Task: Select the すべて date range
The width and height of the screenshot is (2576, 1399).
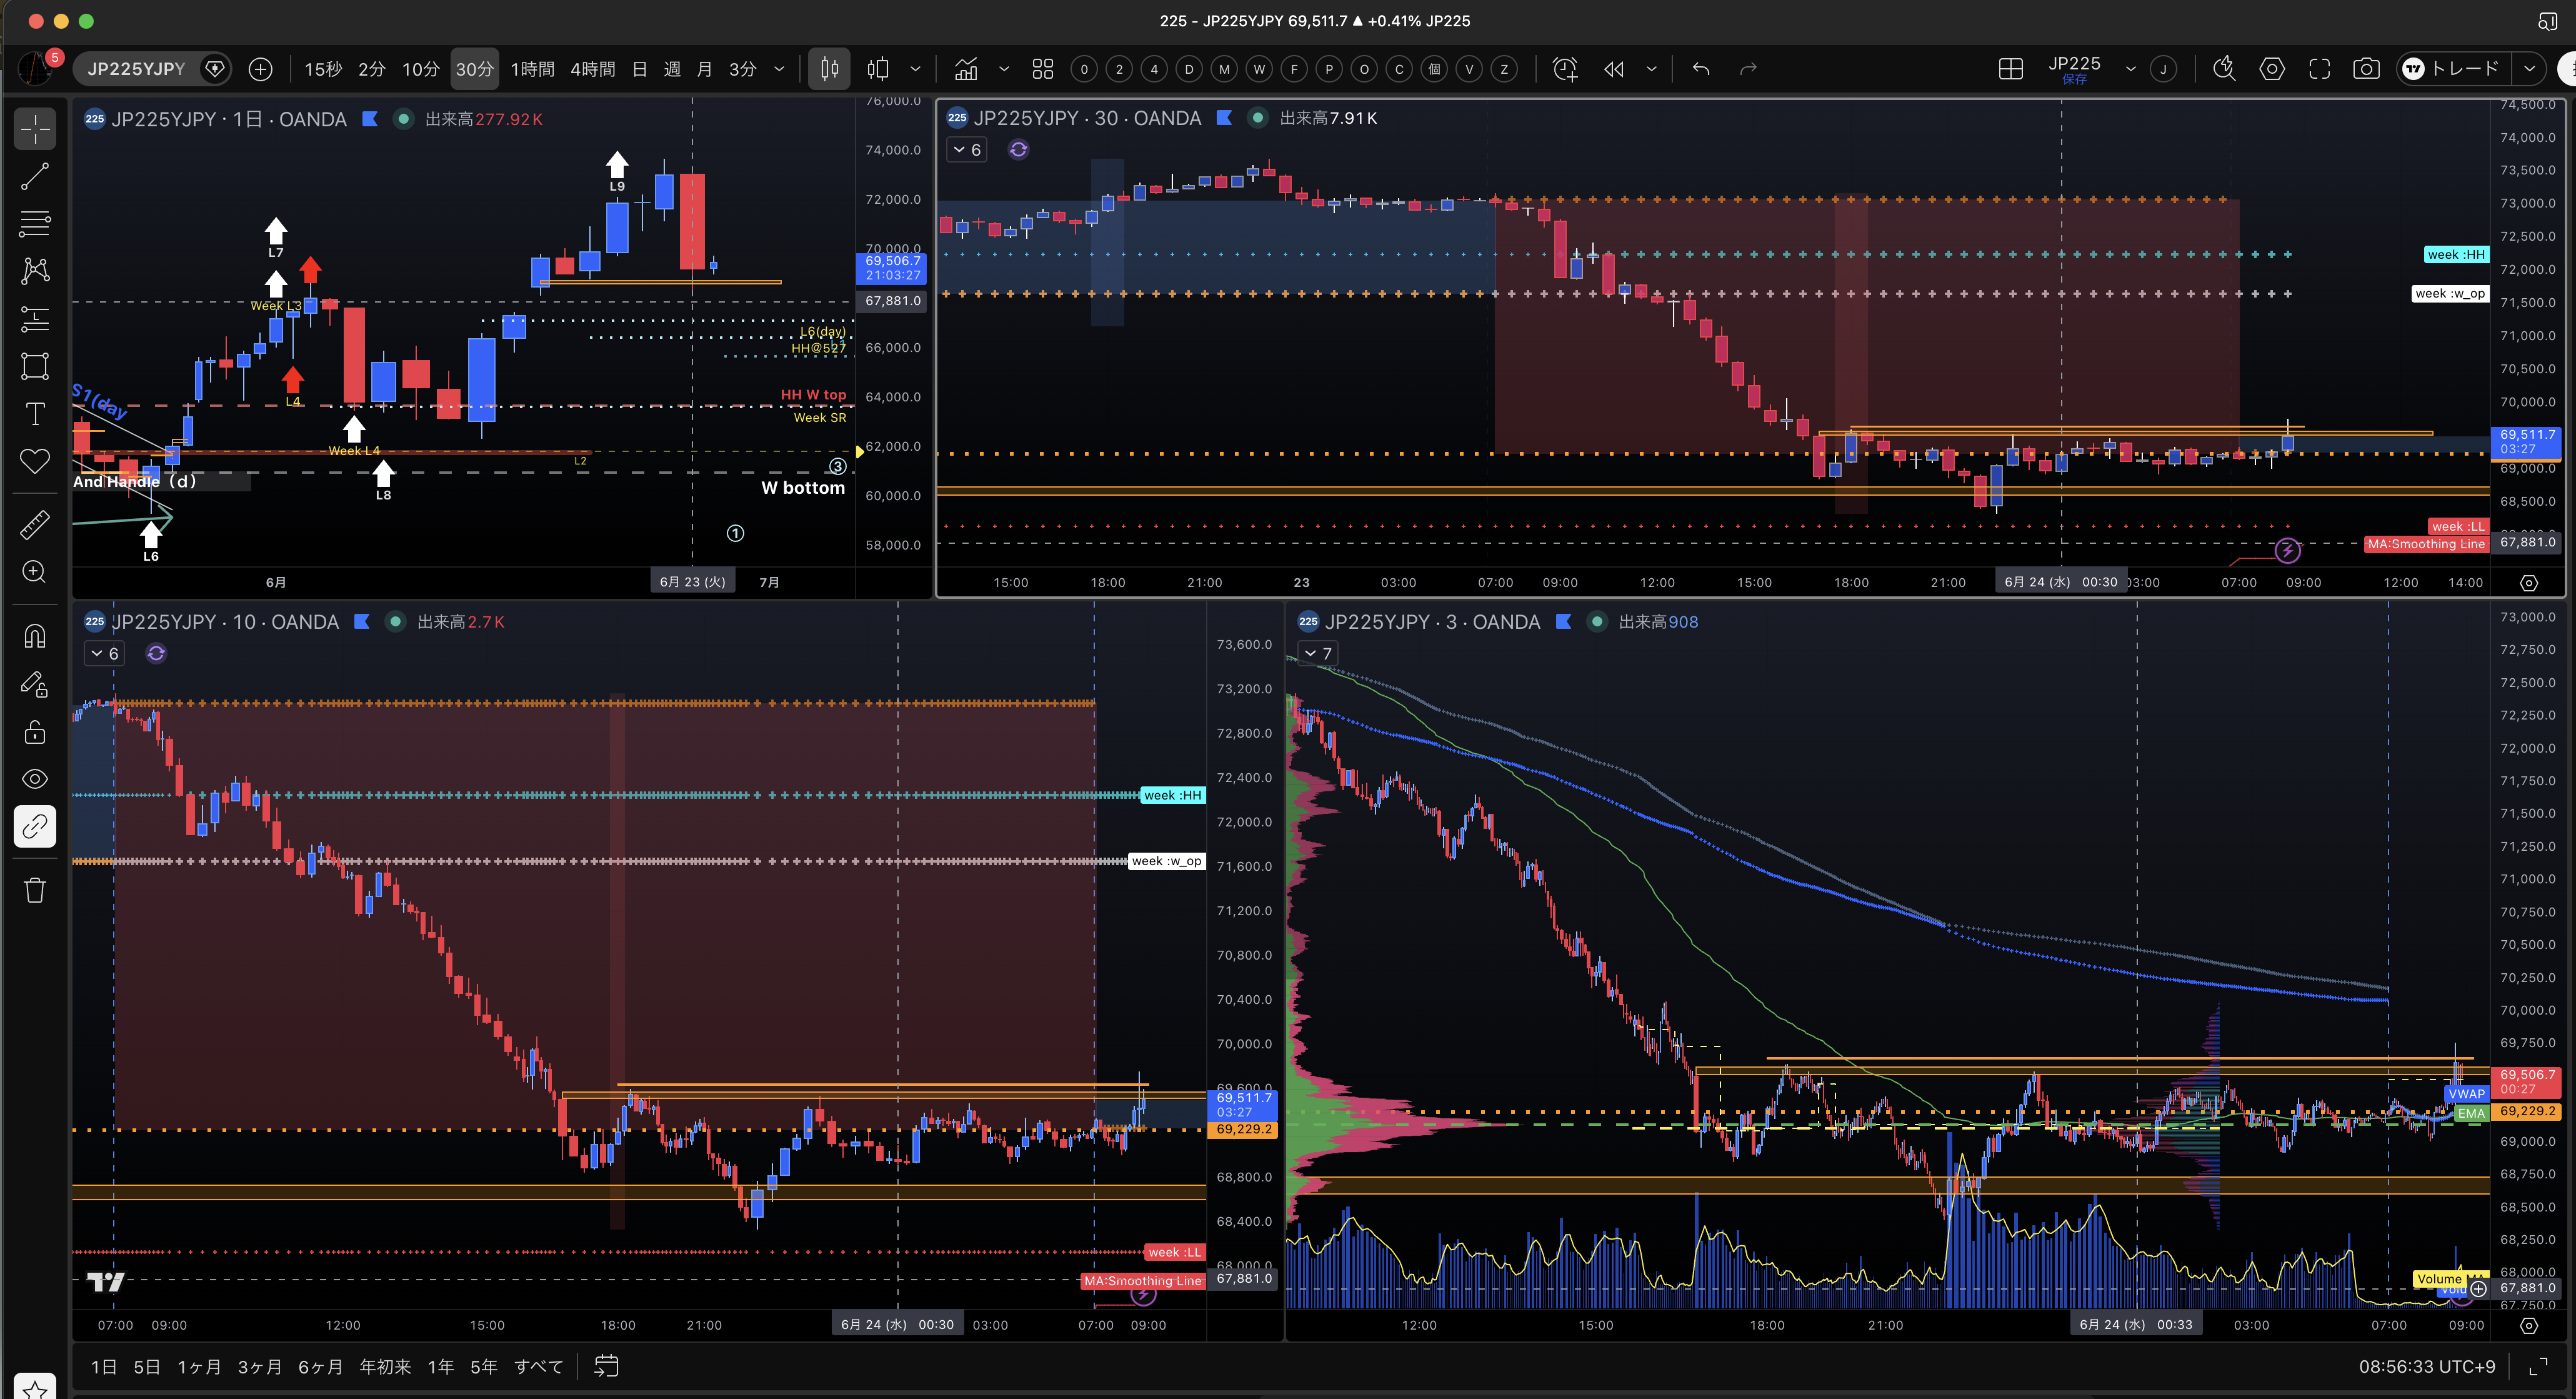Action: click(x=539, y=1367)
